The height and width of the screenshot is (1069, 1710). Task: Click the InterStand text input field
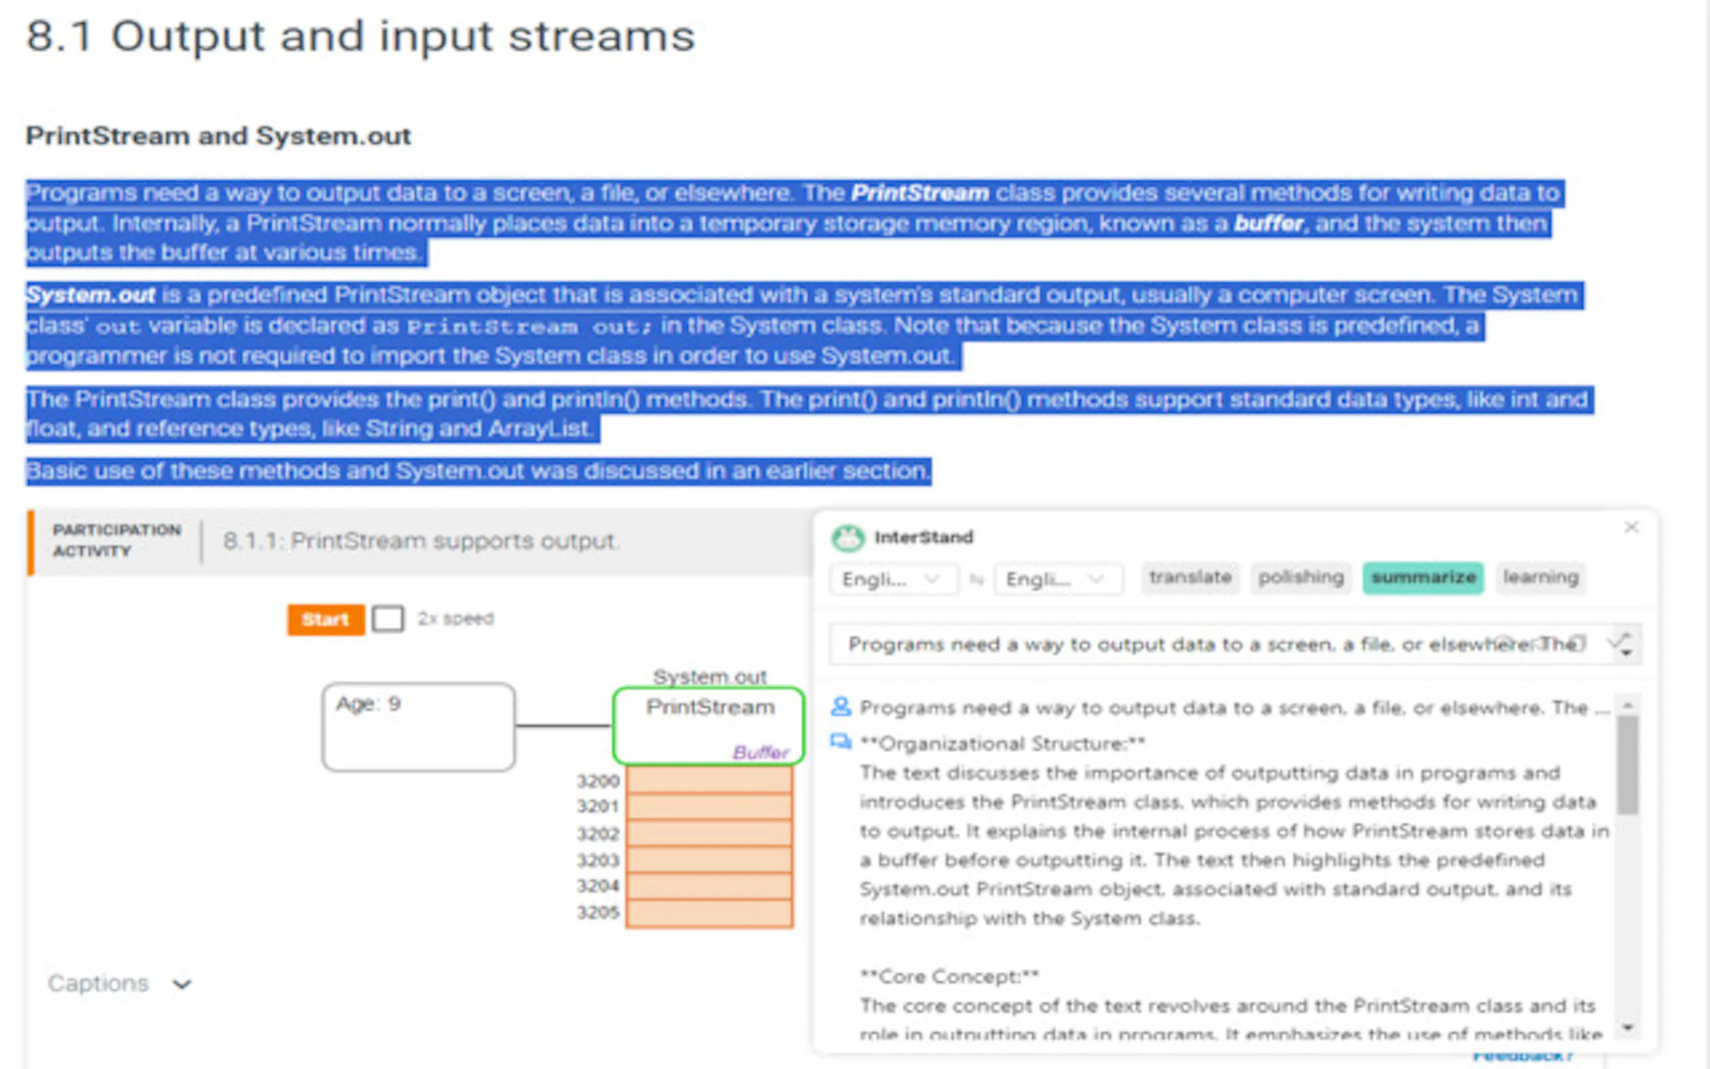click(1167, 644)
